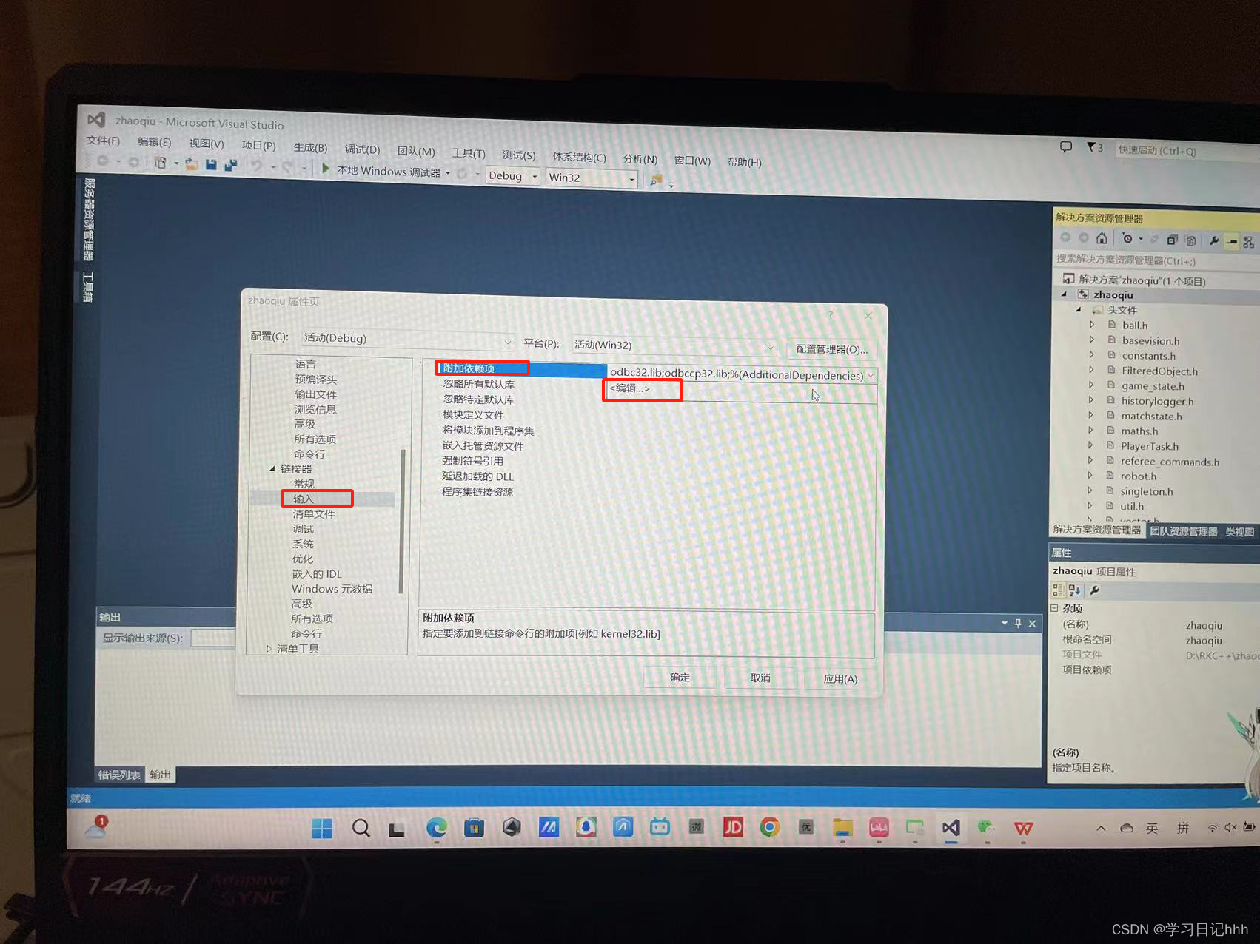Collapse the 头文件 folder in Solution Explorer
This screenshot has height=944, width=1260.
click(1079, 309)
